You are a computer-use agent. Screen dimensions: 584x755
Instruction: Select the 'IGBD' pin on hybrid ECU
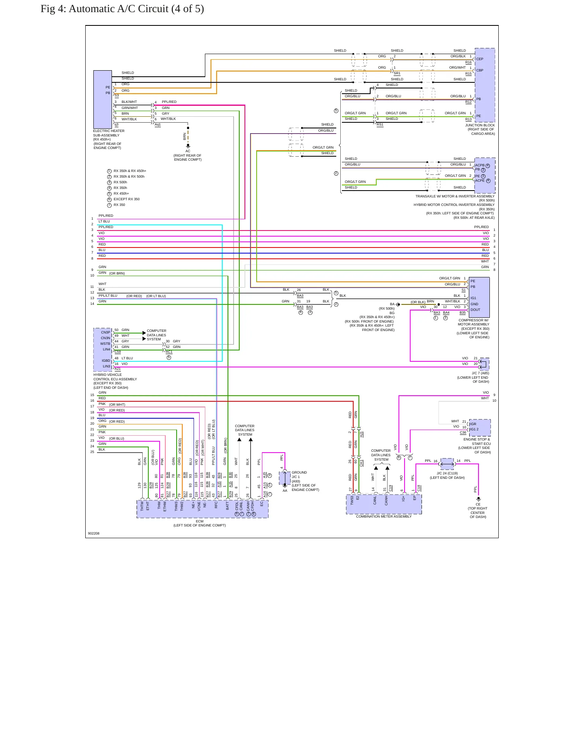click(x=106, y=361)
